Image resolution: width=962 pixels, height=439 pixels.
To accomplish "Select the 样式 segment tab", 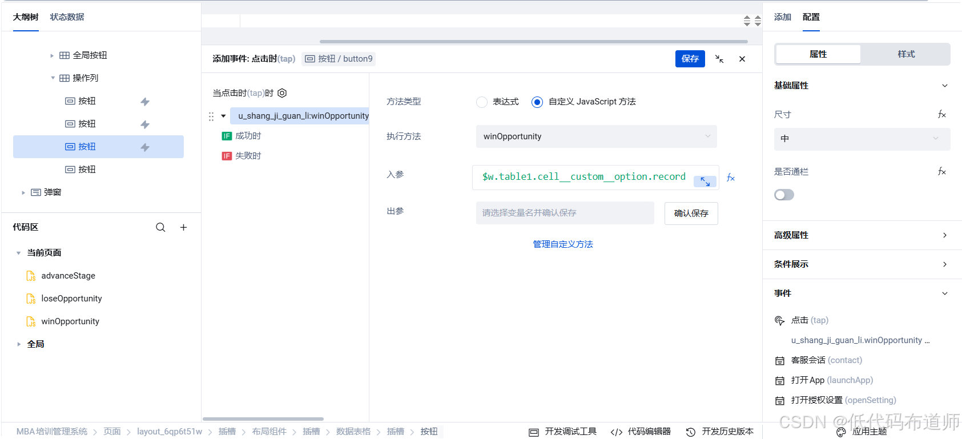I will click(x=906, y=54).
